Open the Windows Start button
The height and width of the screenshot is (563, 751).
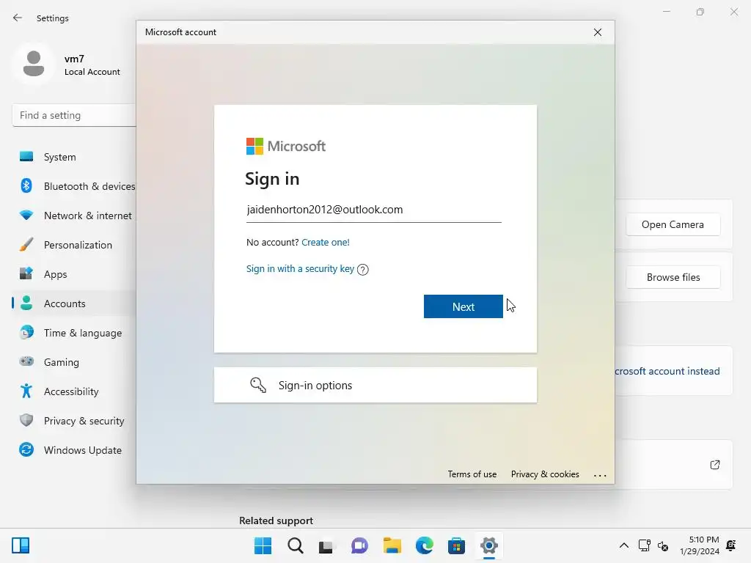263,545
